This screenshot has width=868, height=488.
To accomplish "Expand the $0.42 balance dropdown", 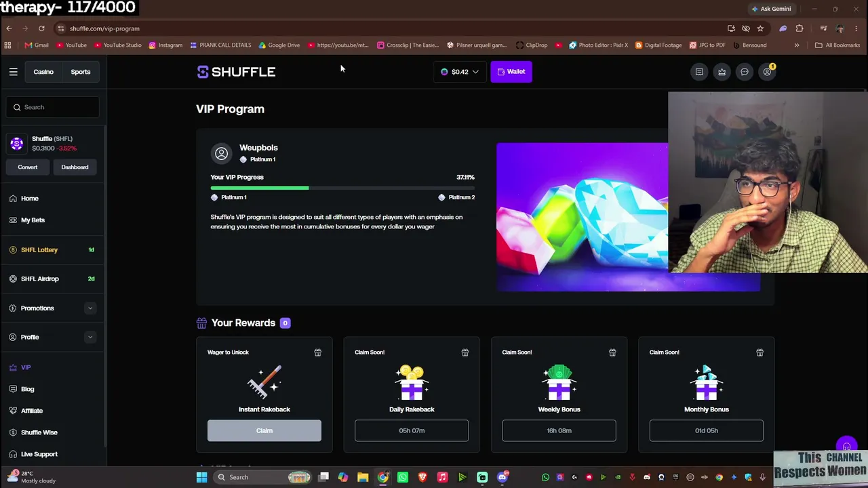I will coord(460,72).
